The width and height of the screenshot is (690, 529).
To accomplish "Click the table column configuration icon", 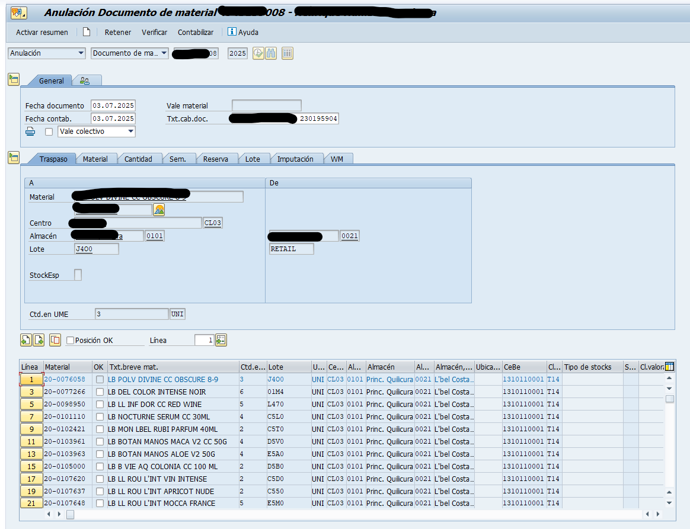I will point(669,367).
